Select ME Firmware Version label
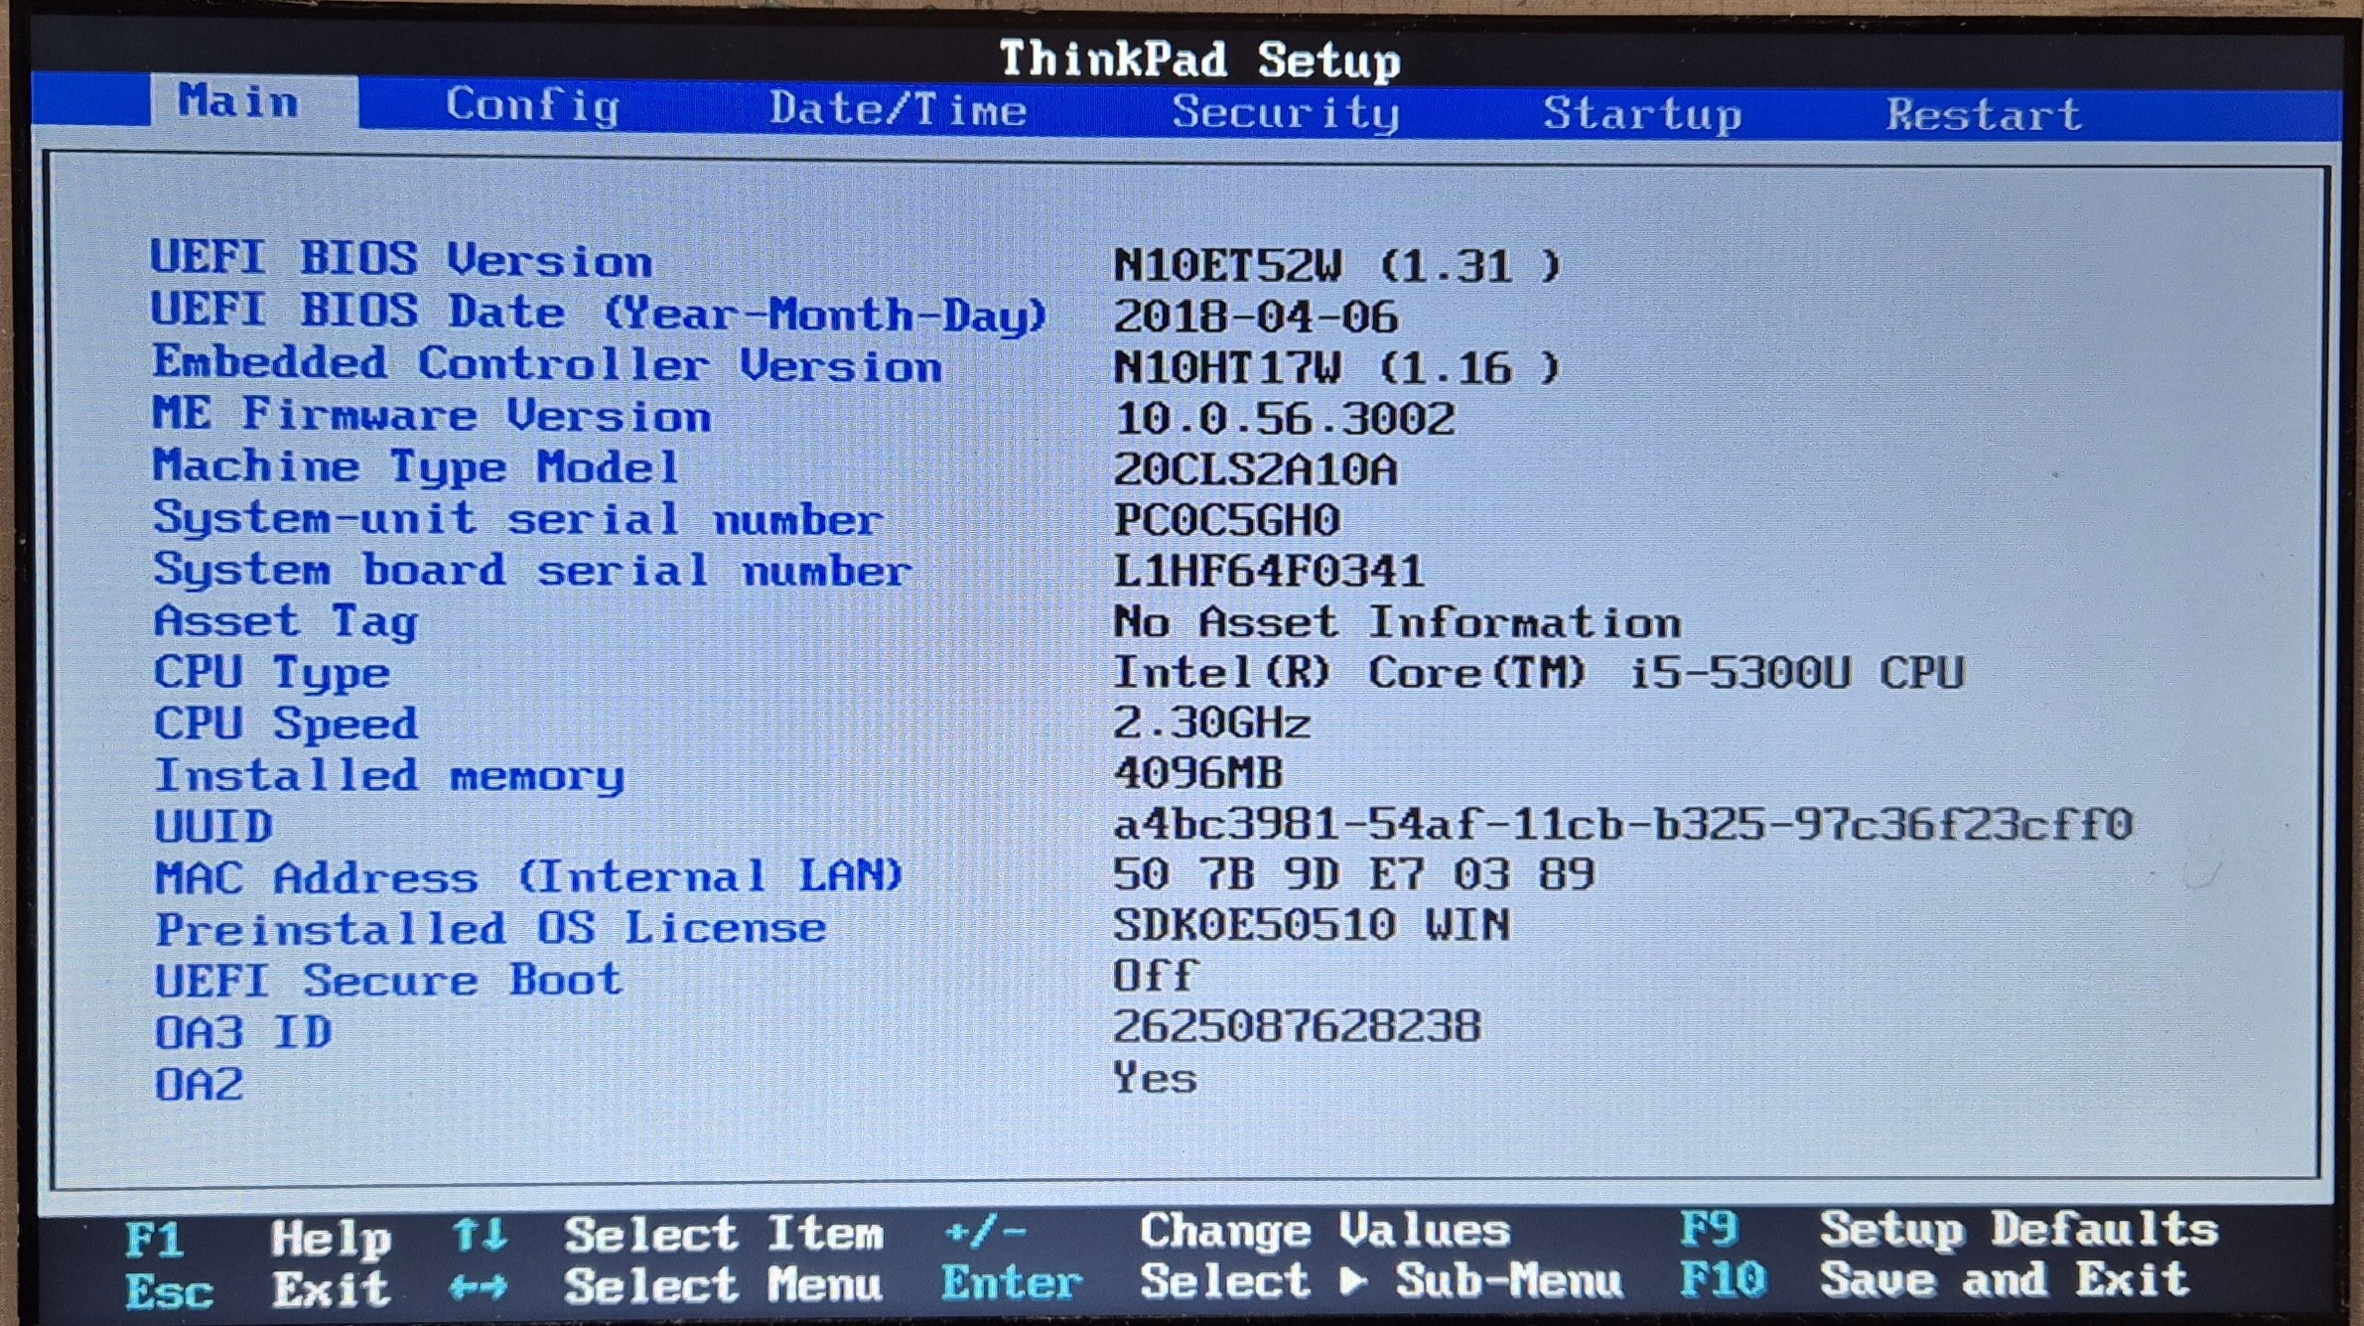The image size is (2364, 1326). pos(432,415)
